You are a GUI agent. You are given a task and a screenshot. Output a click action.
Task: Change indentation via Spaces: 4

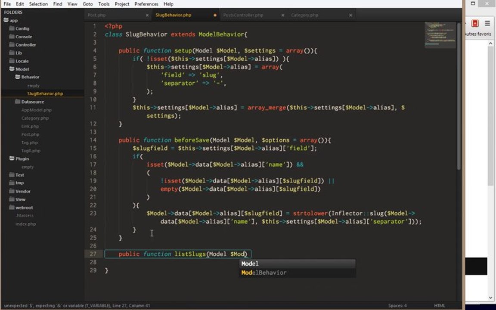(x=397, y=306)
